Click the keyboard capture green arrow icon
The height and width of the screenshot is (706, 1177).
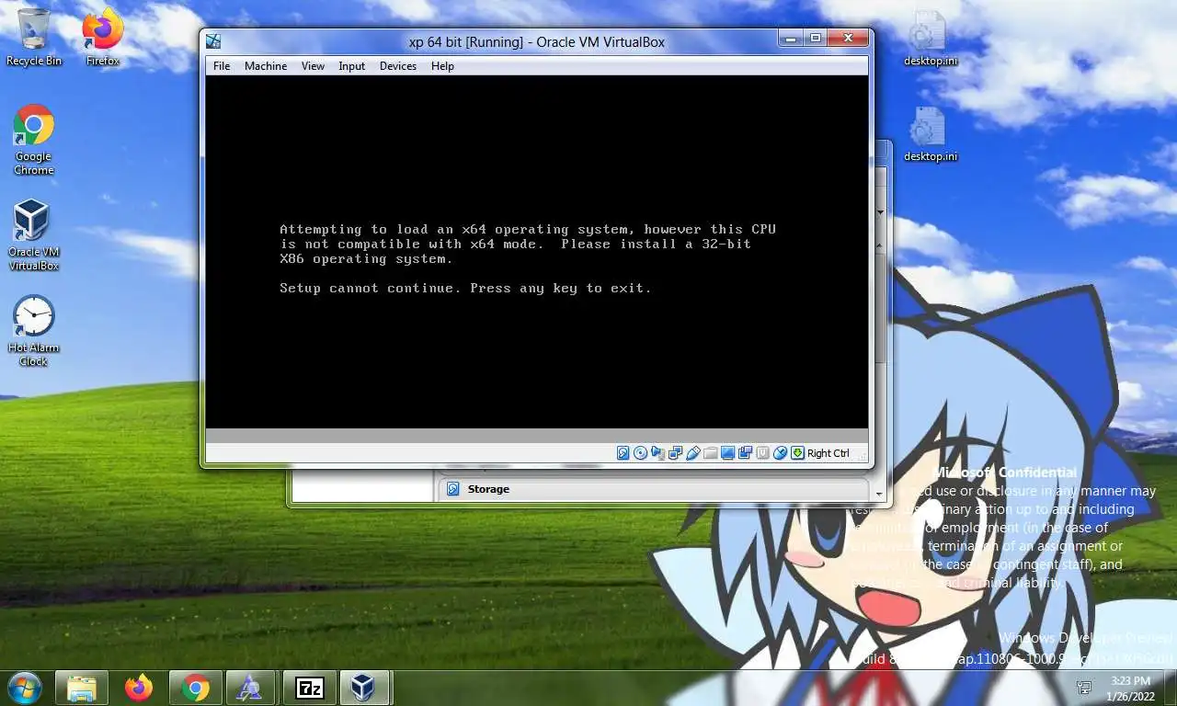click(798, 453)
